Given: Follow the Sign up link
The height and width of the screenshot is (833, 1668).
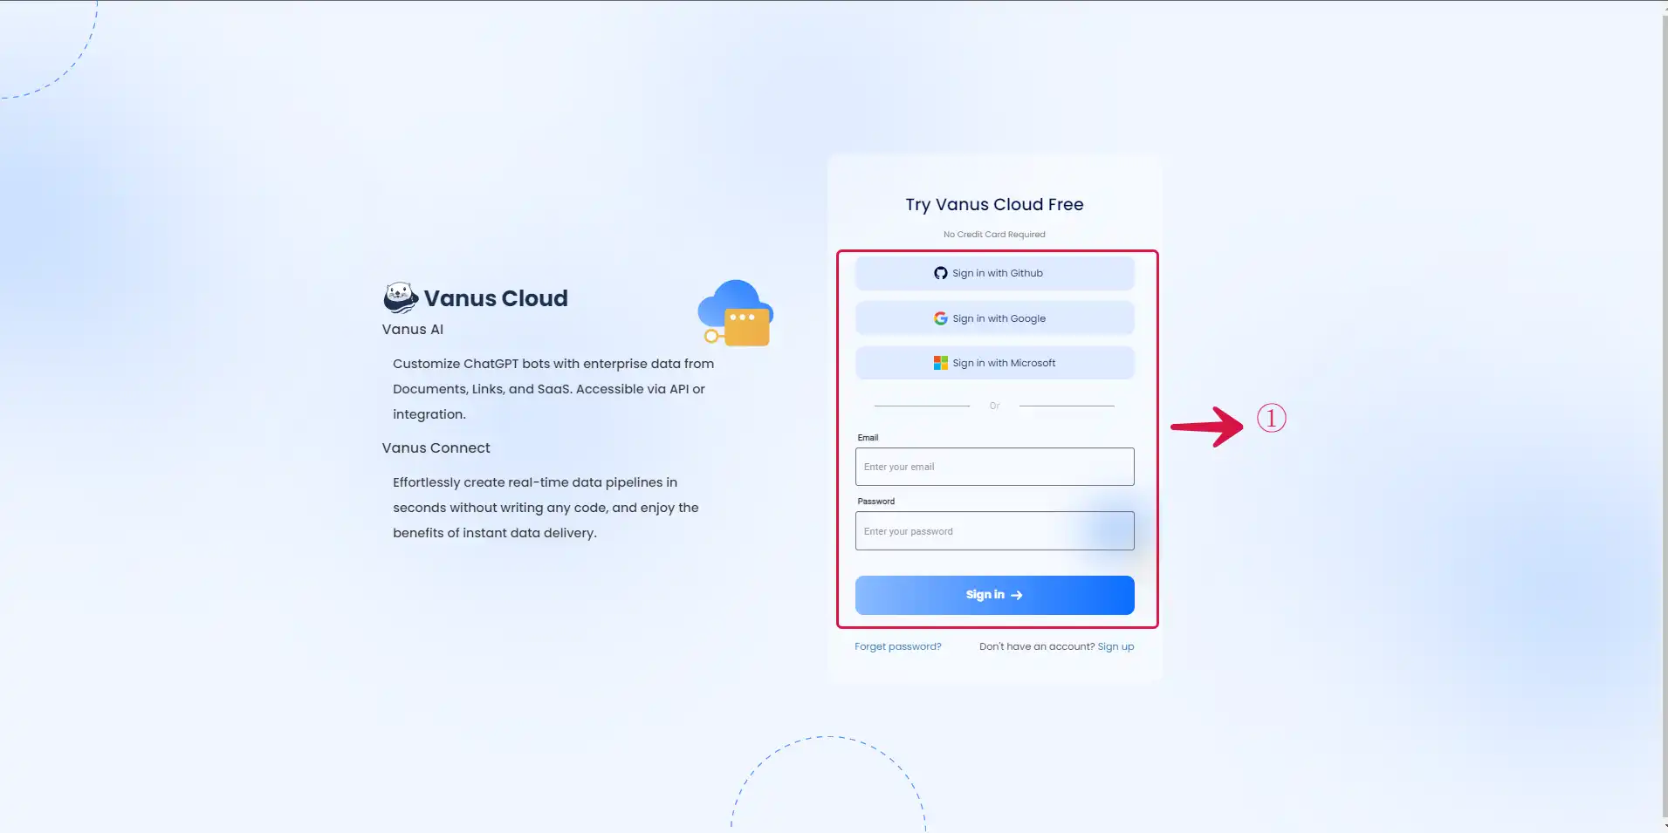Looking at the screenshot, I should tap(1115, 646).
